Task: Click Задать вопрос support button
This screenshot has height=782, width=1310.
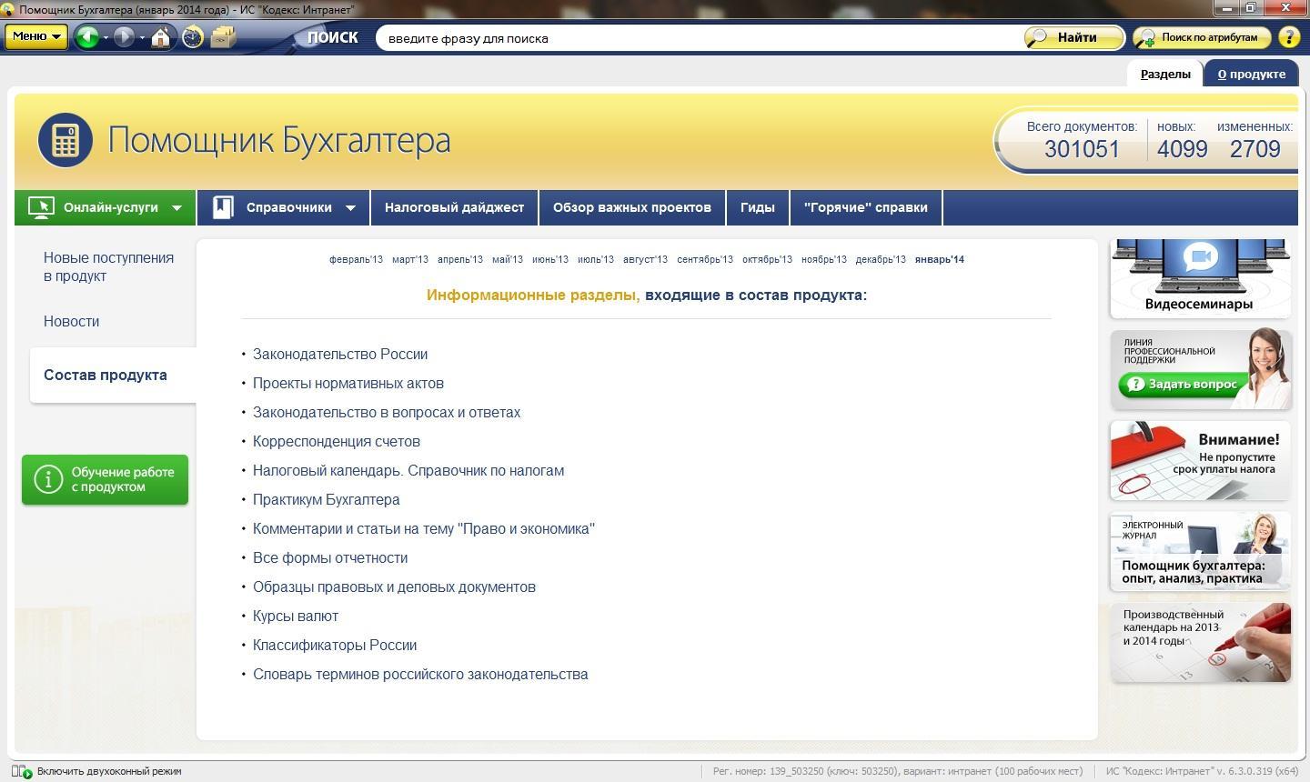Action: pyautogui.click(x=1182, y=385)
